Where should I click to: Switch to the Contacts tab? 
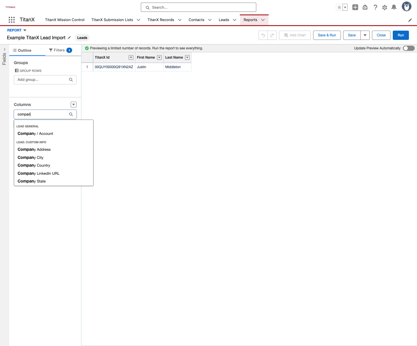pos(197,20)
